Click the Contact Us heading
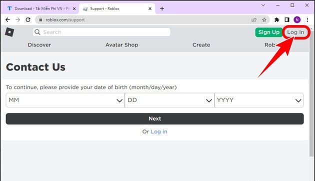This screenshot has height=181, width=315. coord(35,67)
